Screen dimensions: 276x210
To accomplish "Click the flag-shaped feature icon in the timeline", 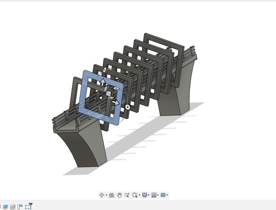I will pos(20,206).
